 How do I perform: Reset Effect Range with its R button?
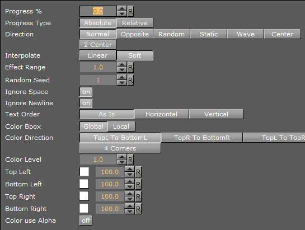point(130,67)
